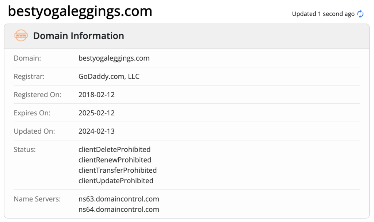Click the Registrar field label
The width and height of the screenshot is (374, 222).
(29, 76)
